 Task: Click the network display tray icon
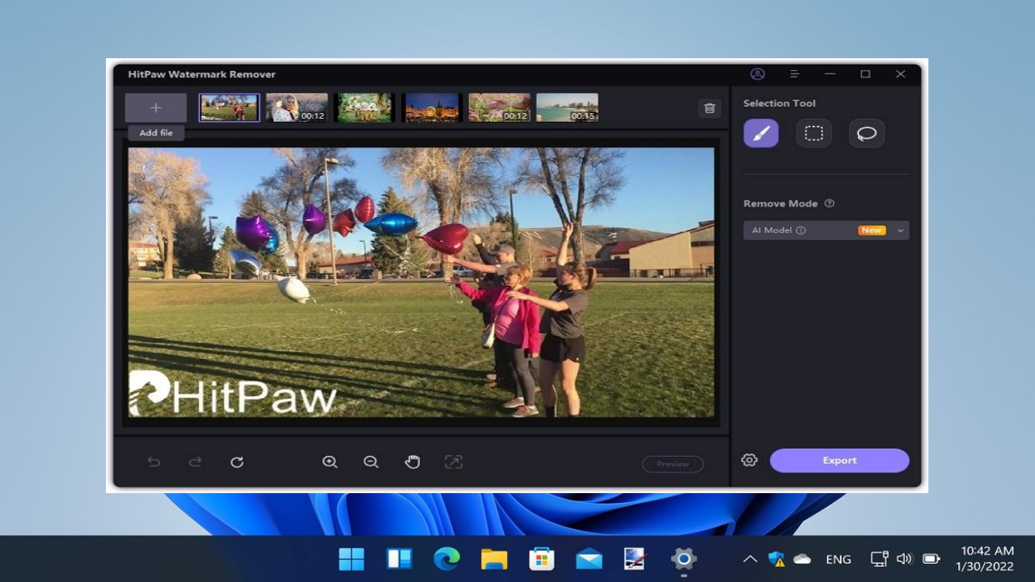point(879,559)
